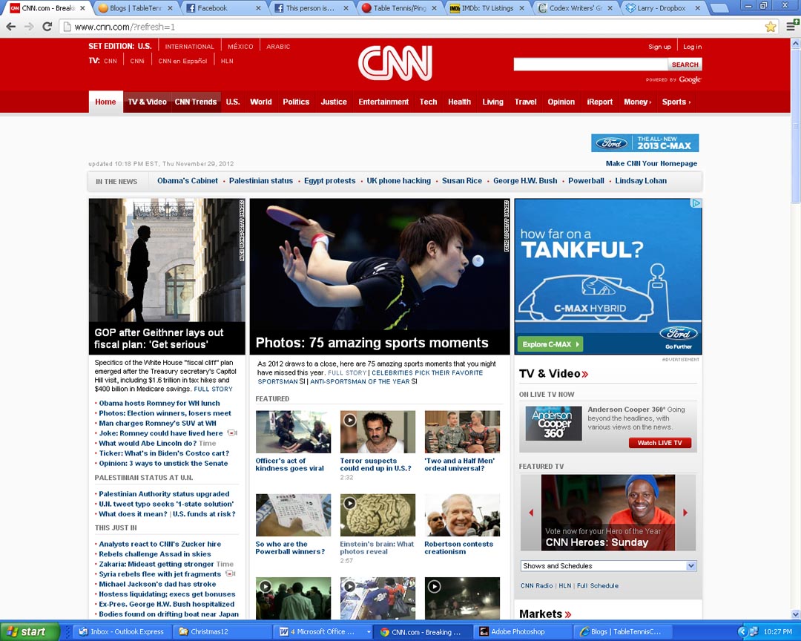This screenshot has width=801, height=641.
Task: Open the Obama's Cabinet news topic
Action: click(188, 180)
